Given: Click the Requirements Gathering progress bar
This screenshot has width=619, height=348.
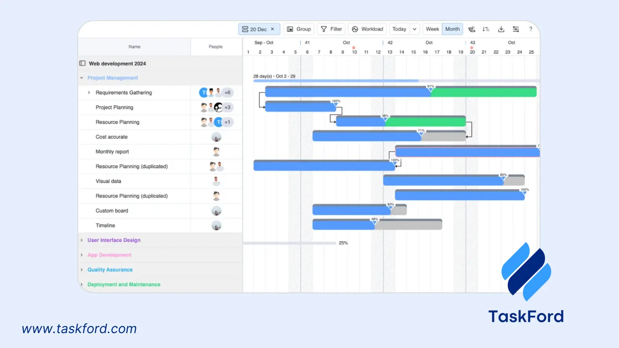Looking at the screenshot, I should 347,91.
